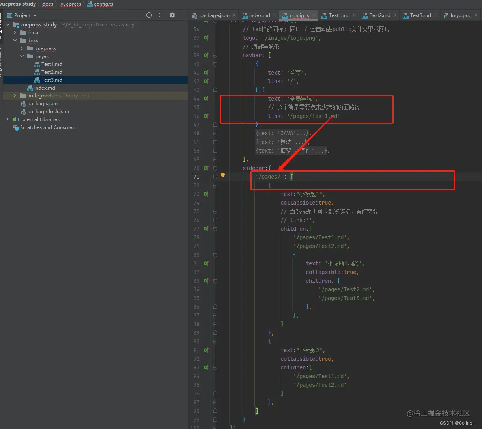Collapse the pages folder
The image size is (482, 429).
(x=22, y=56)
